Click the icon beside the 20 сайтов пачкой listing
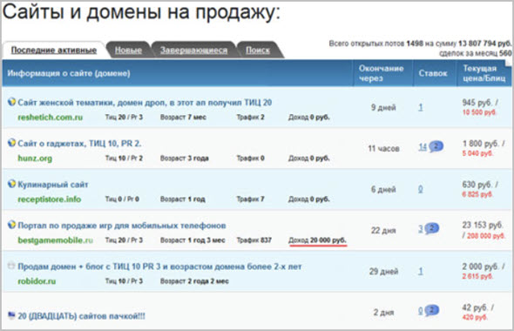 pyautogui.click(x=11, y=315)
